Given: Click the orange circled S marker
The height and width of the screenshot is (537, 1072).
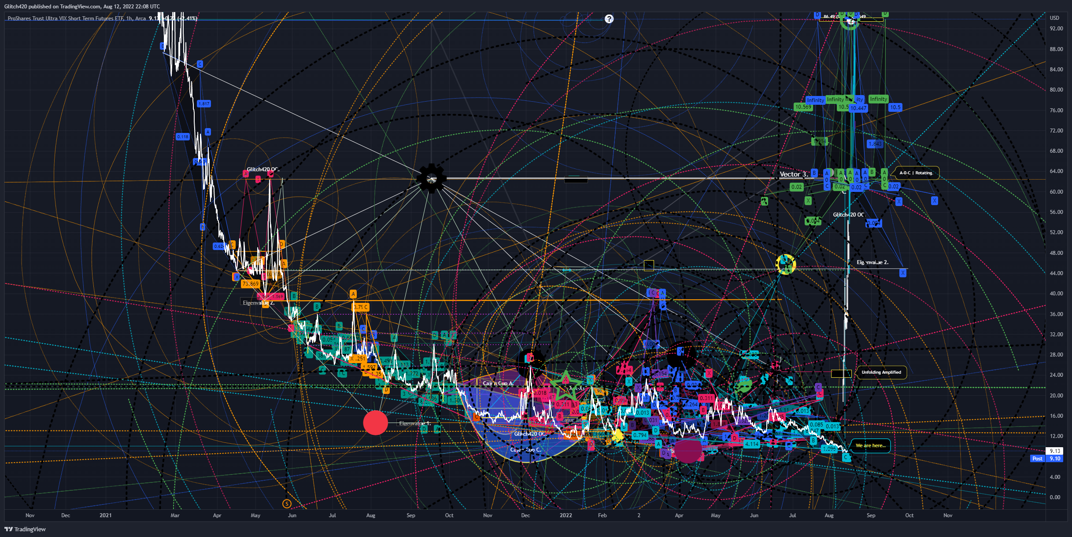Looking at the screenshot, I should tap(287, 504).
